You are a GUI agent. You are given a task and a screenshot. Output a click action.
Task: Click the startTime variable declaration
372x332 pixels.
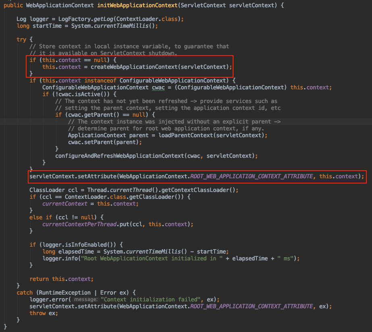[x=47, y=26]
